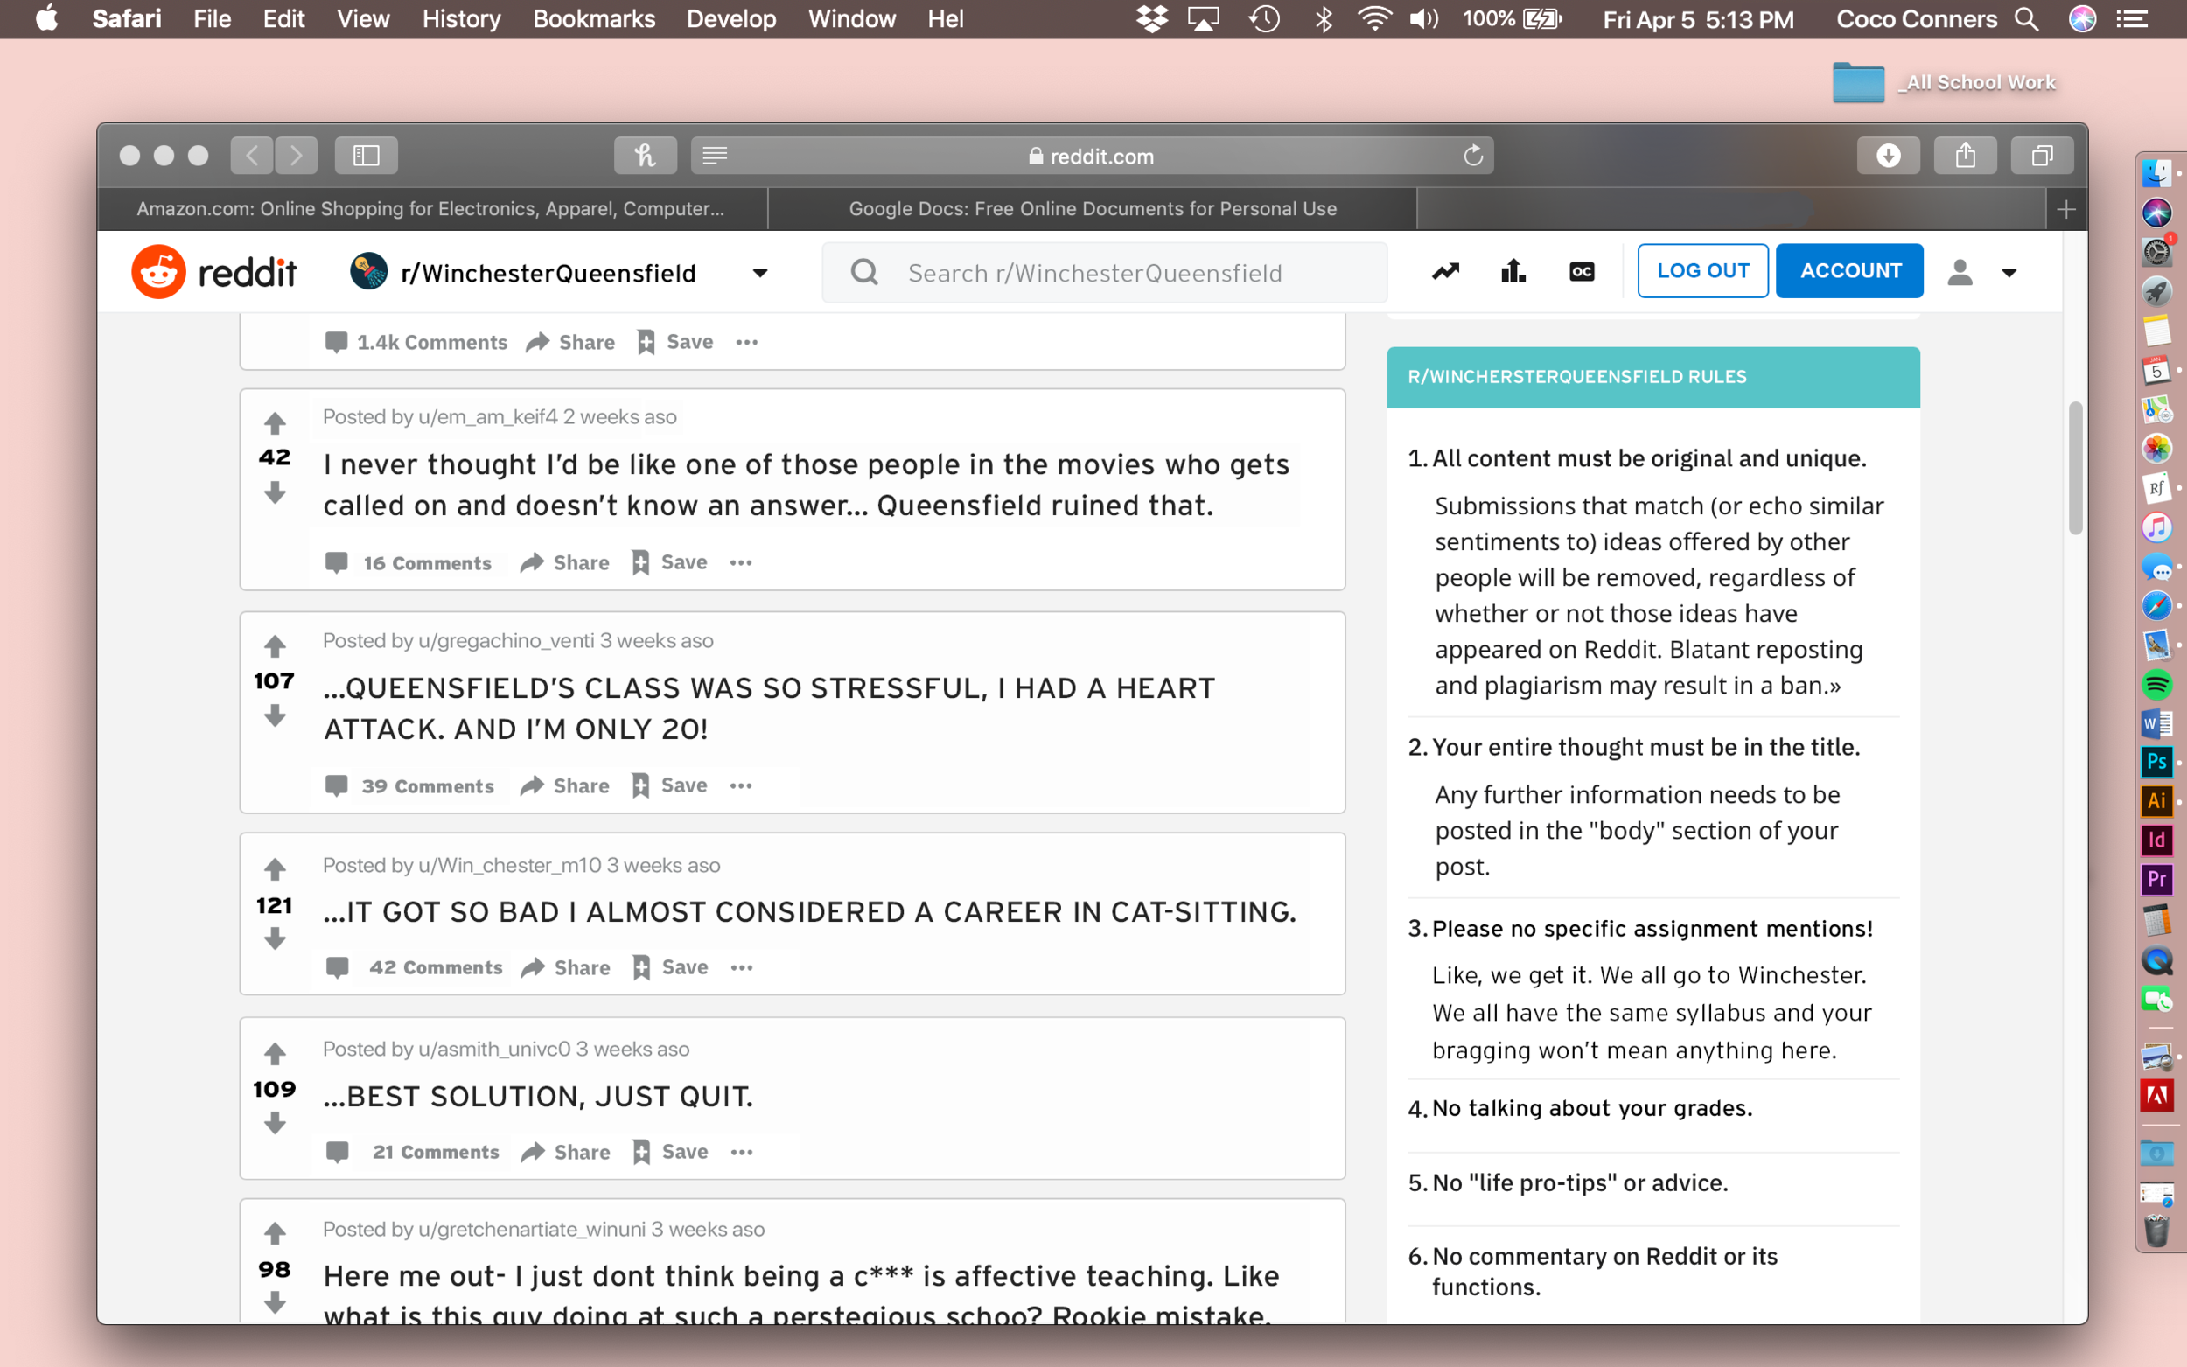Open the Develop menu
This screenshot has width=2187, height=1367.
731,19
